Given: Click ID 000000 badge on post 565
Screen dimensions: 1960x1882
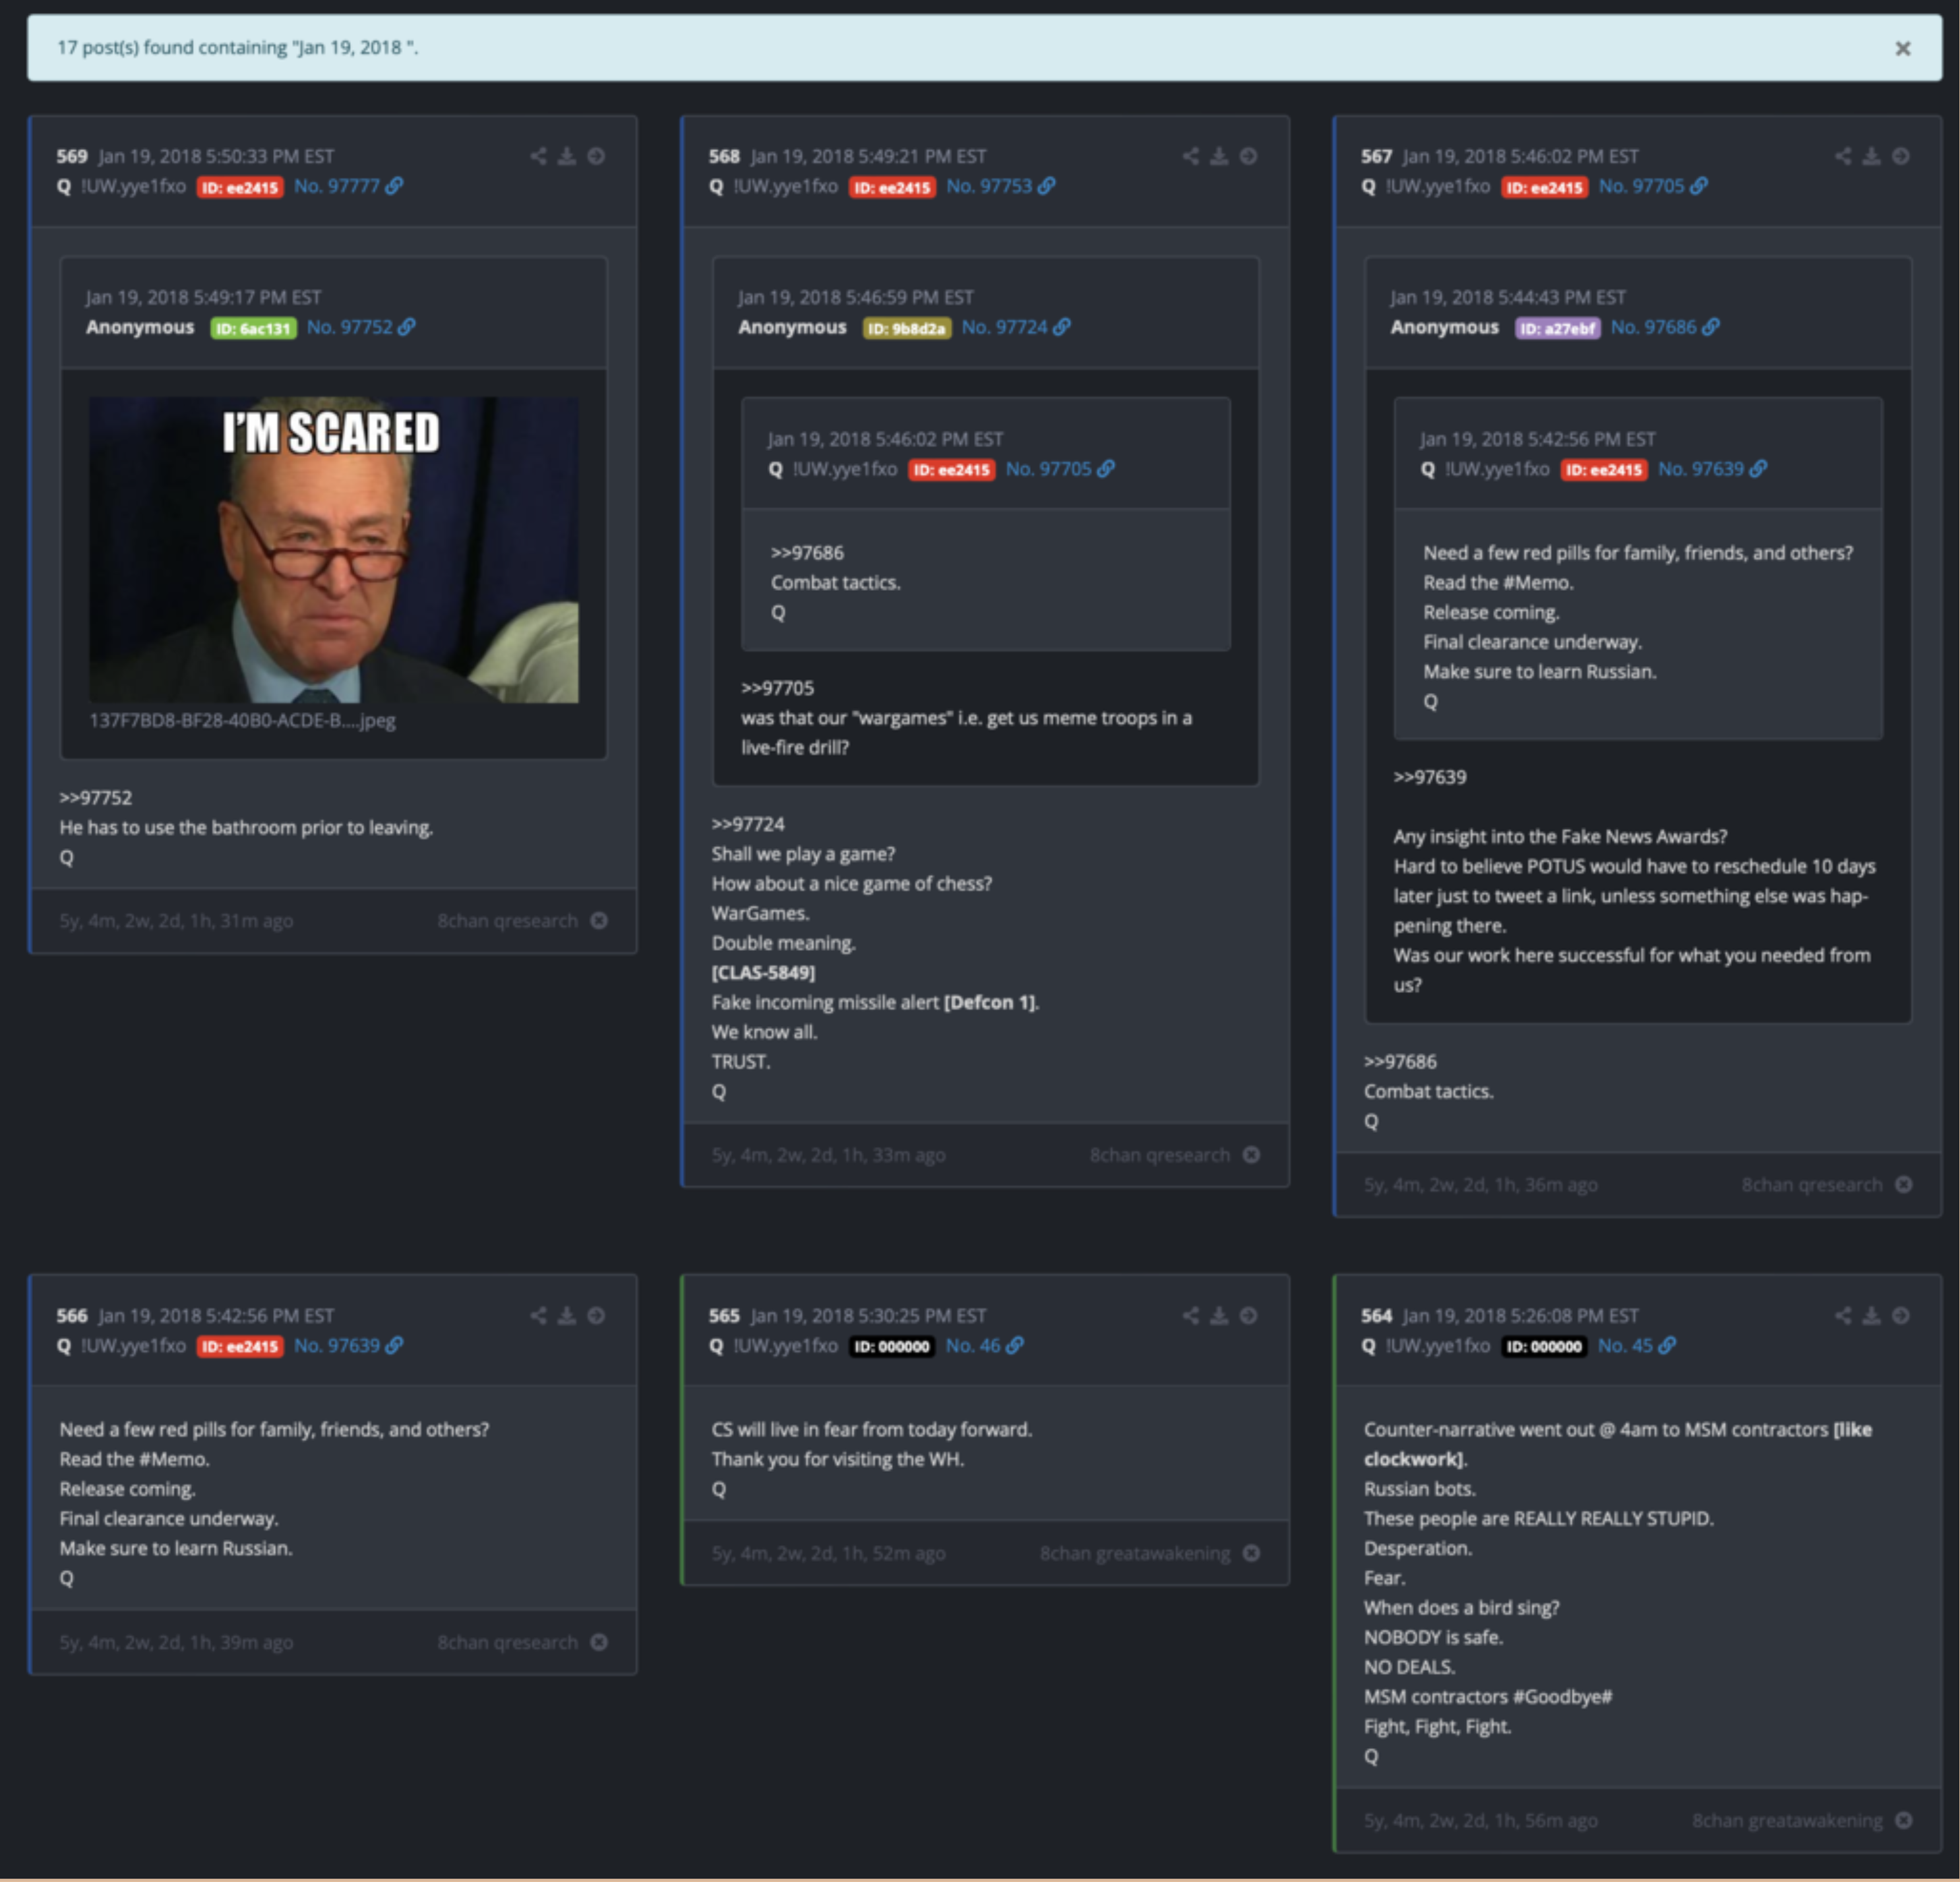Looking at the screenshot, I should (892, 1346).
